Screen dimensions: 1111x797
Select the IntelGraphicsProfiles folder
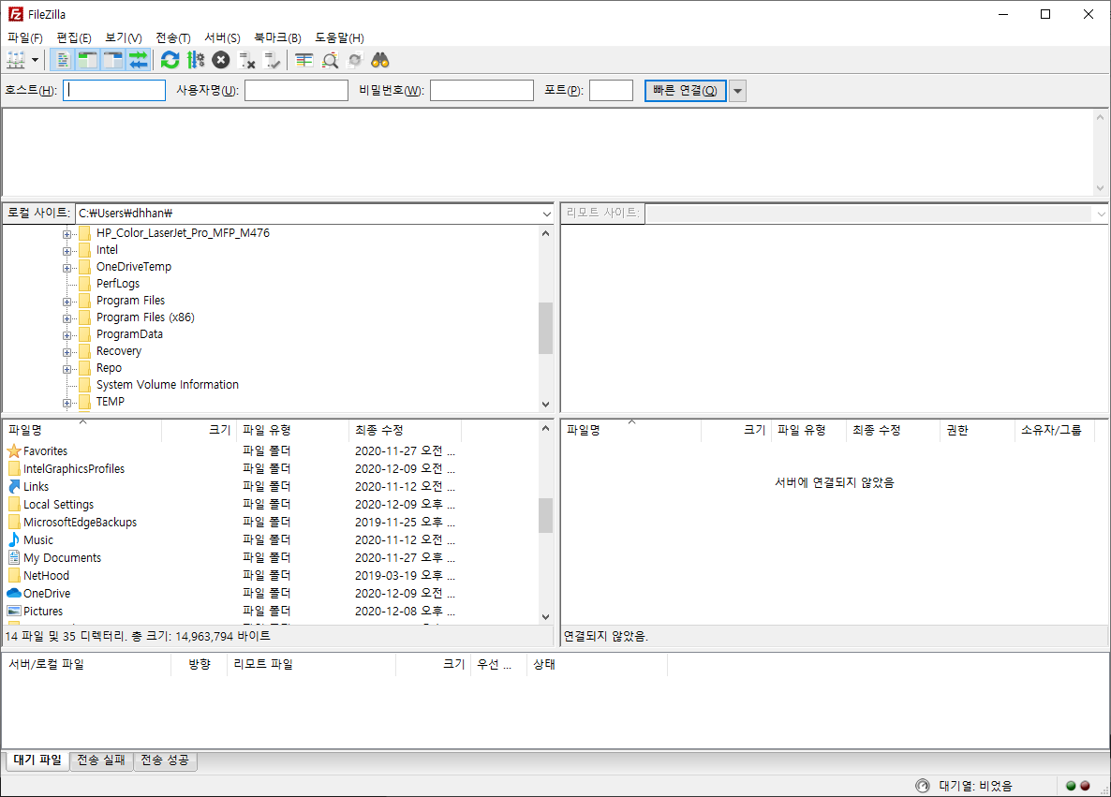click(x=74, y=469)
